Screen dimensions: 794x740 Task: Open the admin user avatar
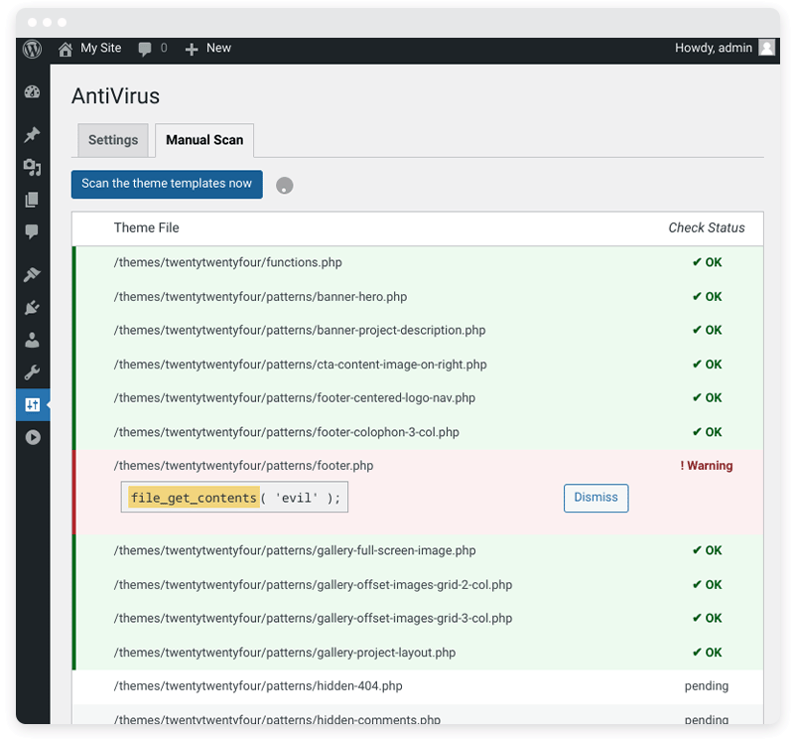click(766, 48)
